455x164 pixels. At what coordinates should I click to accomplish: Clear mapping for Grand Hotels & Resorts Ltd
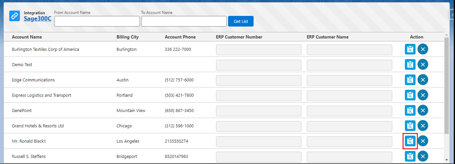[x=423, y=126]
